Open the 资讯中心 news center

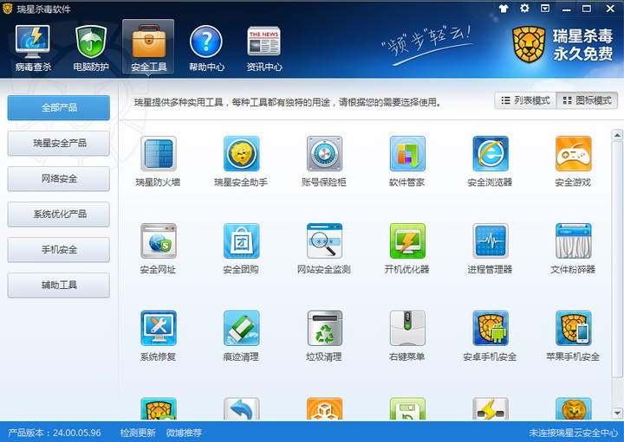(263, 48)
